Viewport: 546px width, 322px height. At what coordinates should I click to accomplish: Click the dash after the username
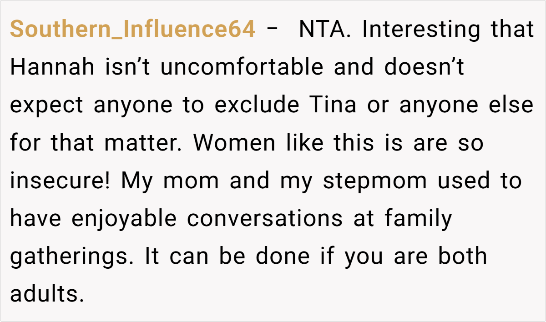click(273, 30)
